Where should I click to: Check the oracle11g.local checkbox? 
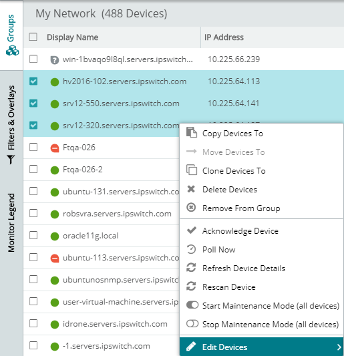[33, 235]
